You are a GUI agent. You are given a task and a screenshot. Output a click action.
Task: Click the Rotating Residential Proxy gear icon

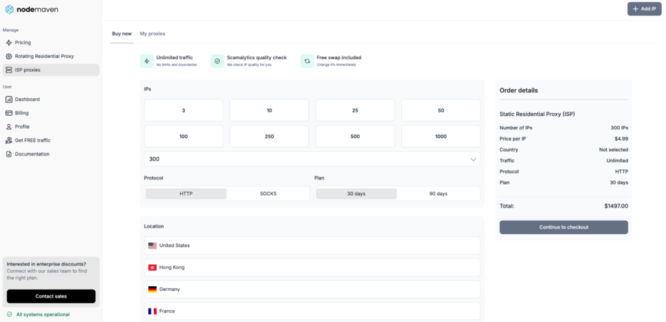[9, 56]
